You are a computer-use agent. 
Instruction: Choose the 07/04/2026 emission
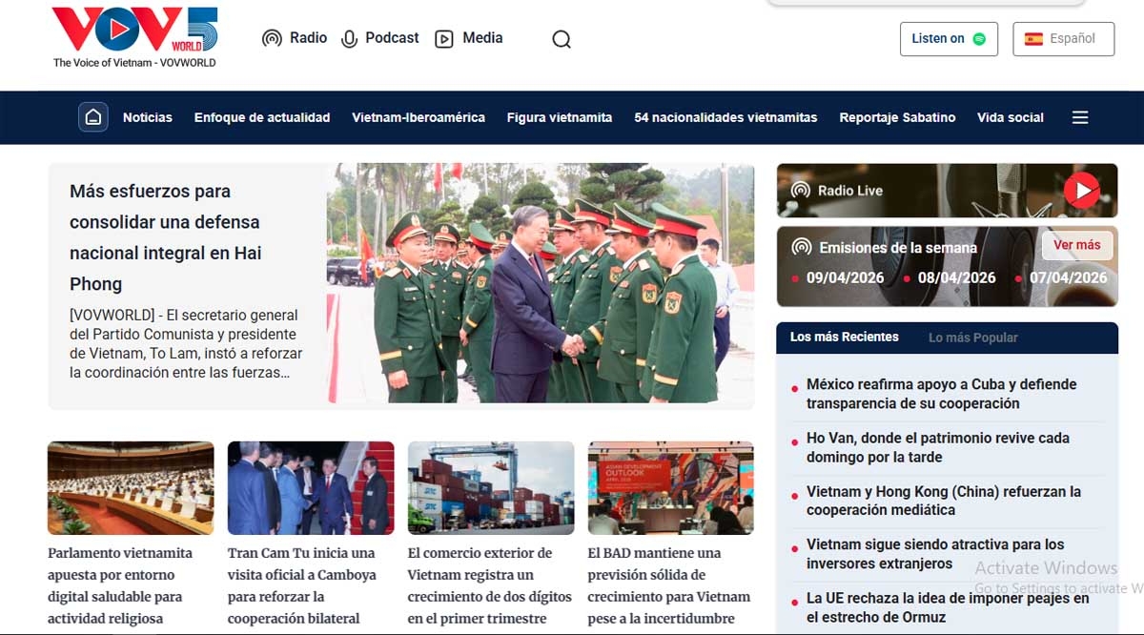coord(1068,278)
